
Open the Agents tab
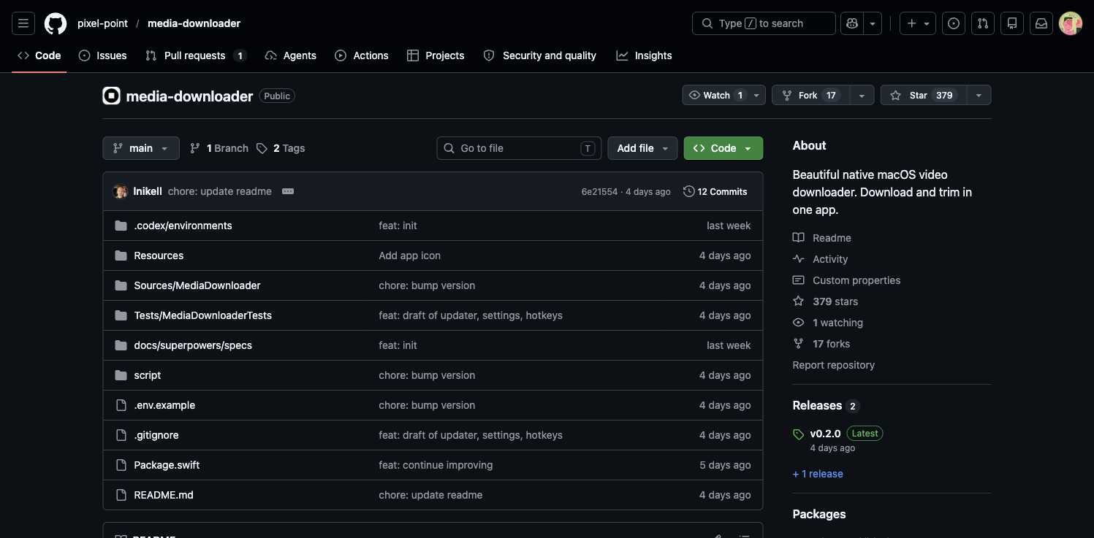[x=291, y=55]
